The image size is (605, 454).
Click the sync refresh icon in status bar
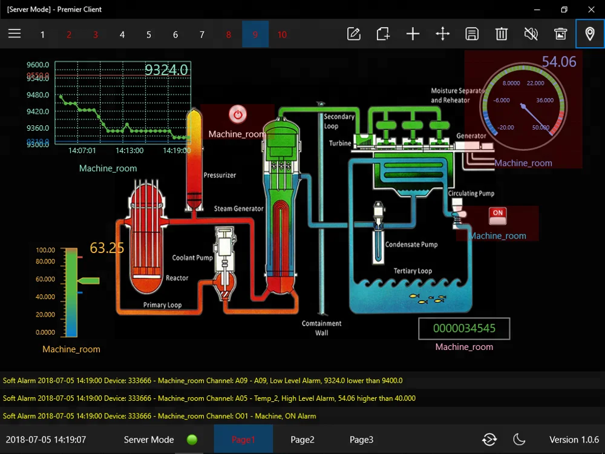pyautogui.click(x=489, y=439)
